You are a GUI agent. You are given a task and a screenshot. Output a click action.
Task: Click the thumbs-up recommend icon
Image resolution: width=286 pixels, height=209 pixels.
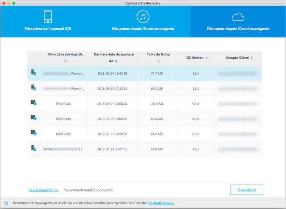point(6,203)
